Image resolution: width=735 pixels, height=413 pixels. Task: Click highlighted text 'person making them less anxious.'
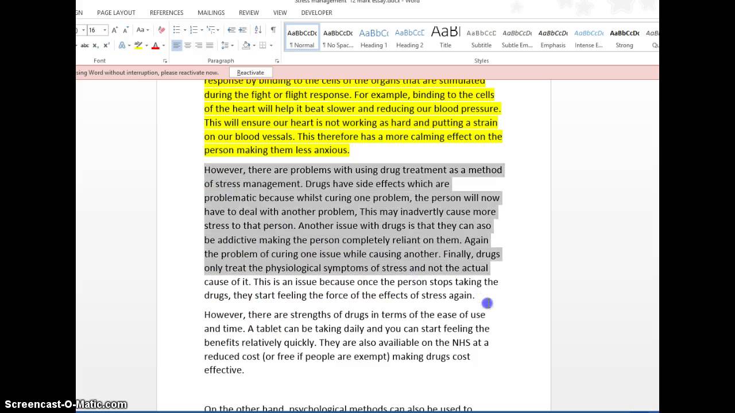click(277, 150)
